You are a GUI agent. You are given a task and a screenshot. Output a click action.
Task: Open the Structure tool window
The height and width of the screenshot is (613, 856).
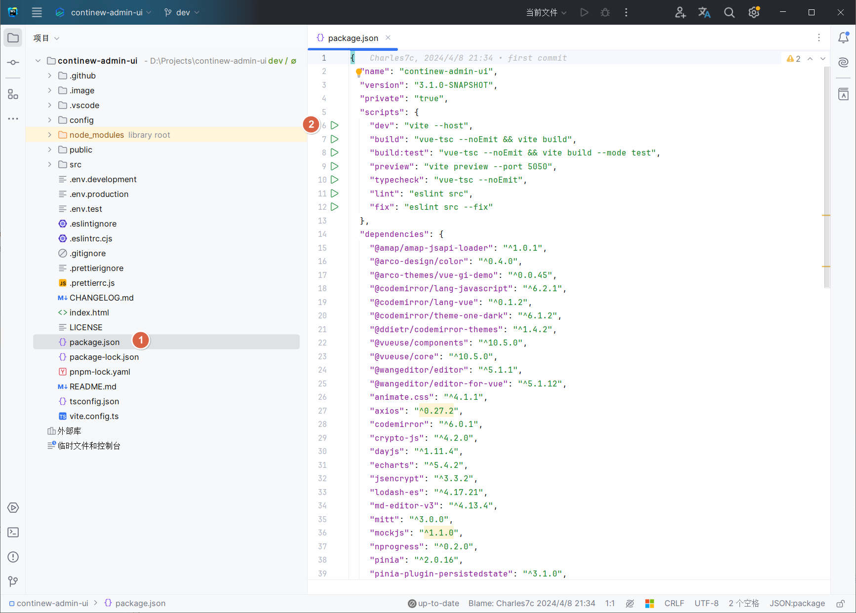13,94
